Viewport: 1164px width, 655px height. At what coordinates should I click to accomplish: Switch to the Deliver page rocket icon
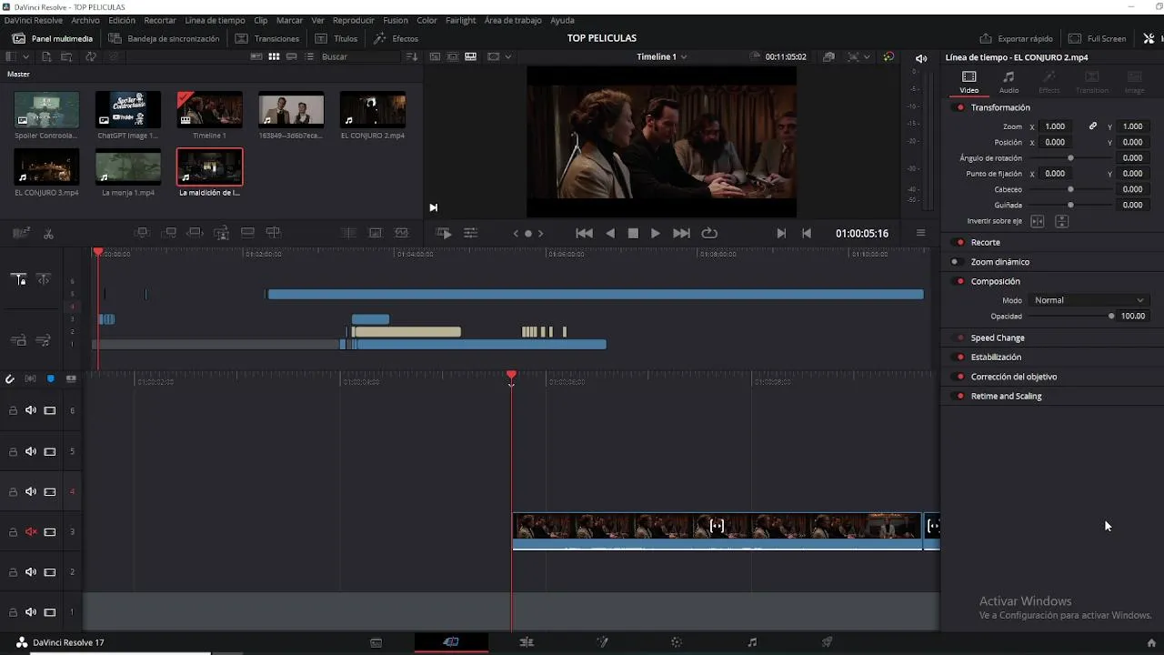pyautogui.click(x=827, y=642)
